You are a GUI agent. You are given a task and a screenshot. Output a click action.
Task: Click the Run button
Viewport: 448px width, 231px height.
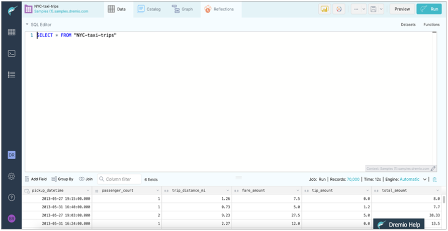[429, 9]
